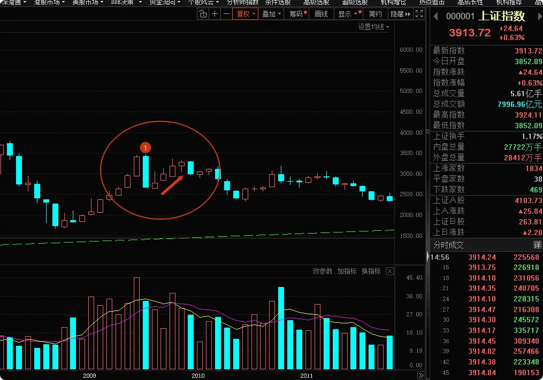This screenshot has height=380, width=543.
Task: Click 上证B股 263.81 row
Action: pos(486,222)
